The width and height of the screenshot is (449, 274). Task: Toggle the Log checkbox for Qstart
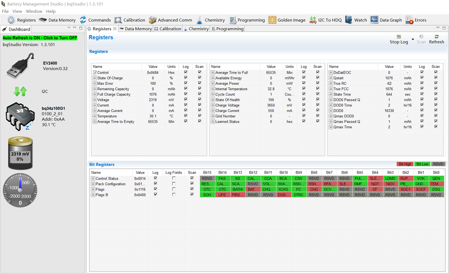pos(422,78)
